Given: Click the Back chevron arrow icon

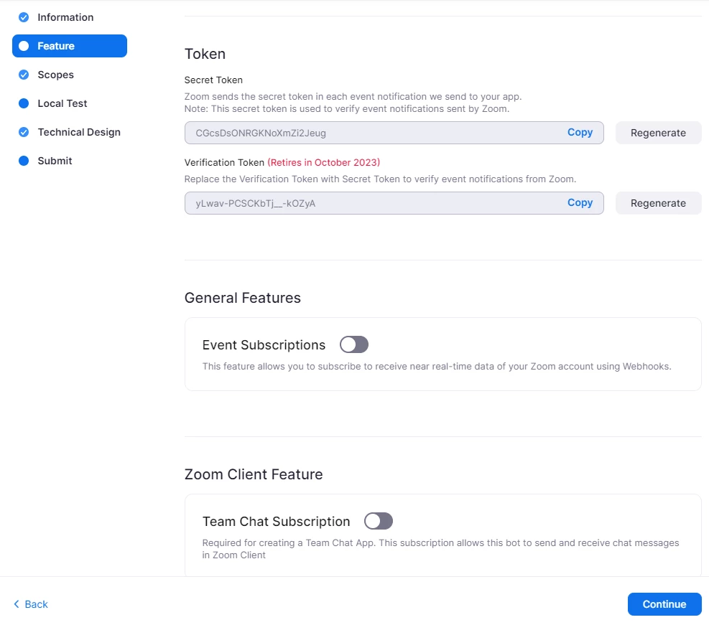Looking at the screenshot, I should click(x=17, y=604).
